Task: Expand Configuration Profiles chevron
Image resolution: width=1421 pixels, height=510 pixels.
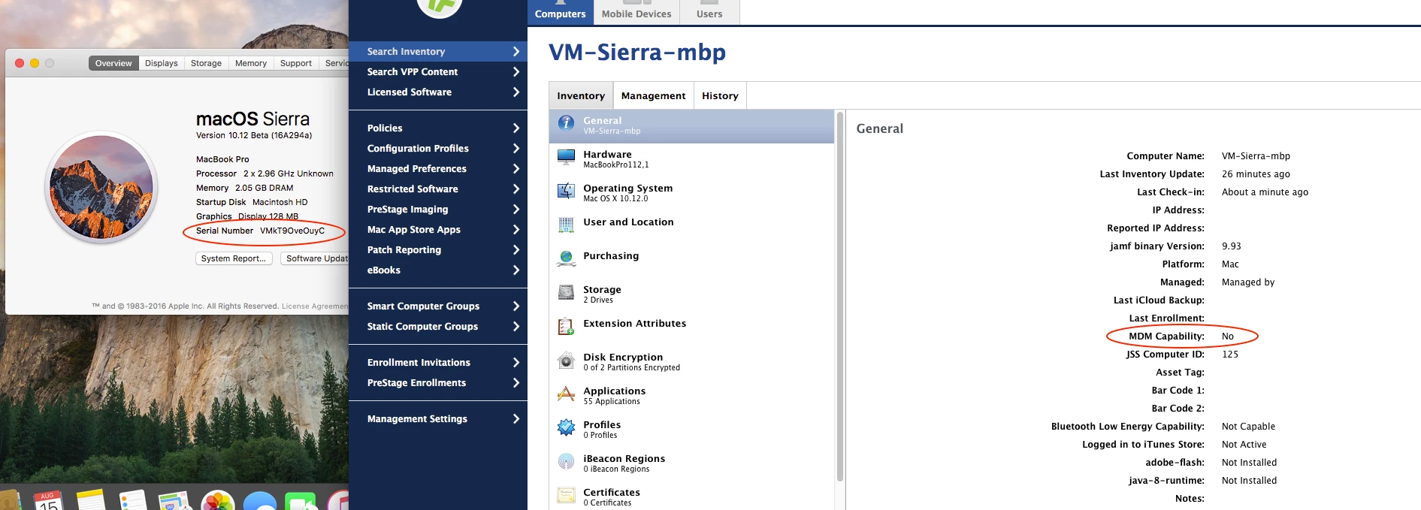Action: click(515, 148)
